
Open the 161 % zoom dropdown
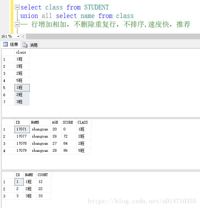[18, 36]
